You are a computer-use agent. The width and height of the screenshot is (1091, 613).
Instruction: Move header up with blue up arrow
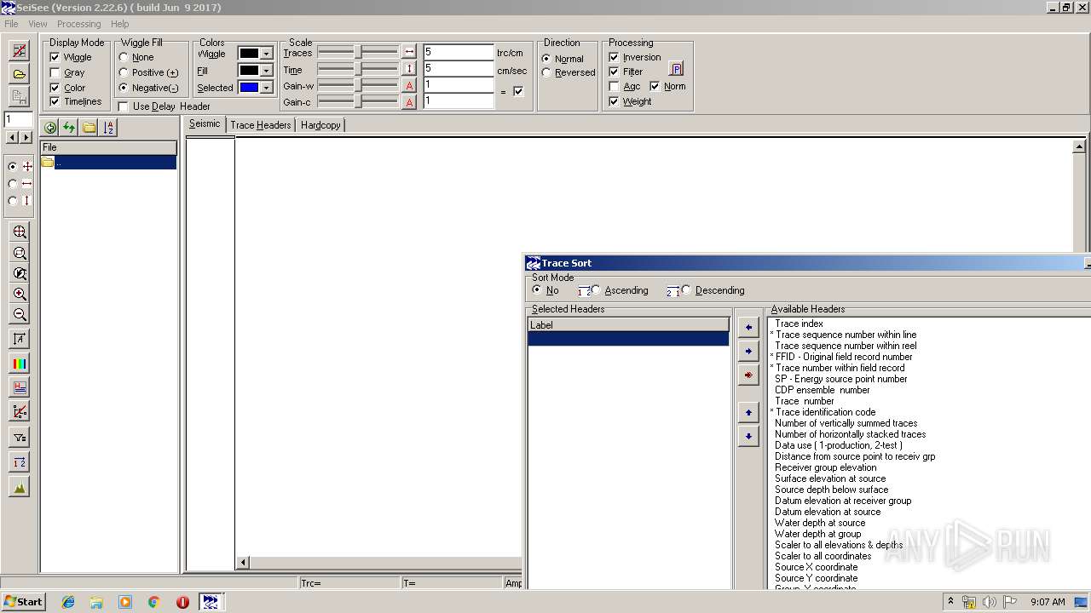748,412
